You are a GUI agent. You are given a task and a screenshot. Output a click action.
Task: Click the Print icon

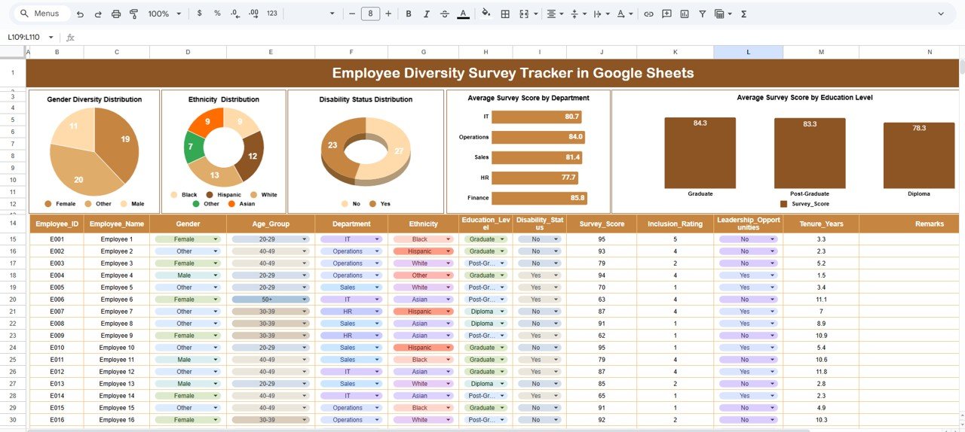click(115, 14)
